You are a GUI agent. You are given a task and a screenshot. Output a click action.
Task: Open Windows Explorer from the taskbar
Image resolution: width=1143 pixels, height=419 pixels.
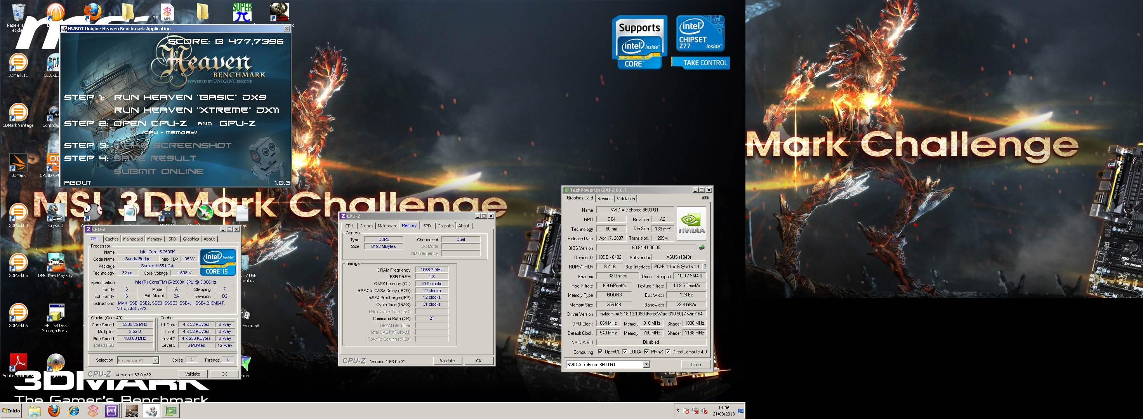pyautogui.click(x=35, y=411)
